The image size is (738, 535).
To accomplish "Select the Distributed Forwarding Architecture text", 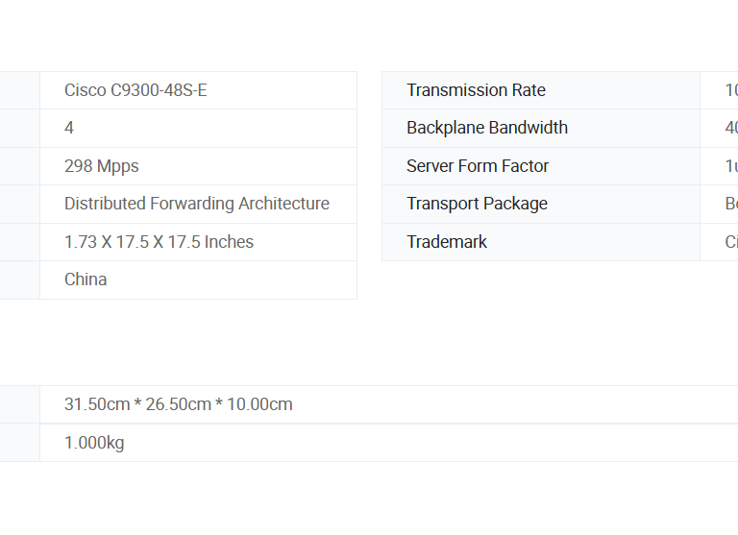I will pyautogui.click(x=197, y=204).
